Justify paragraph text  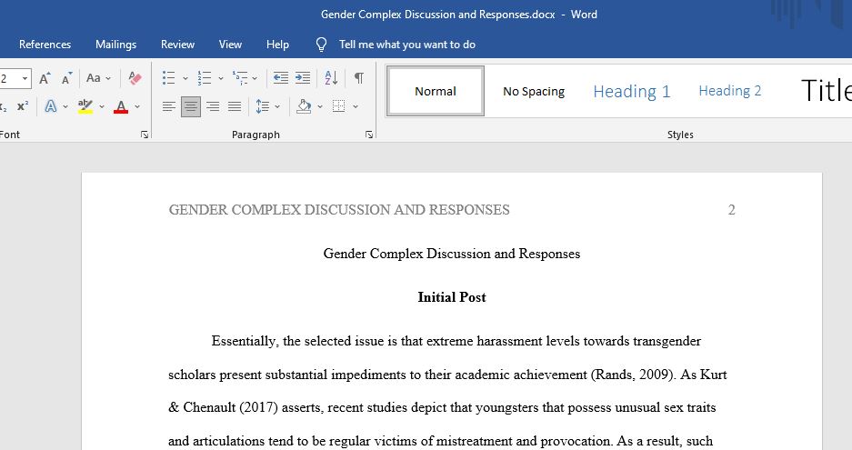pos(235,106)
